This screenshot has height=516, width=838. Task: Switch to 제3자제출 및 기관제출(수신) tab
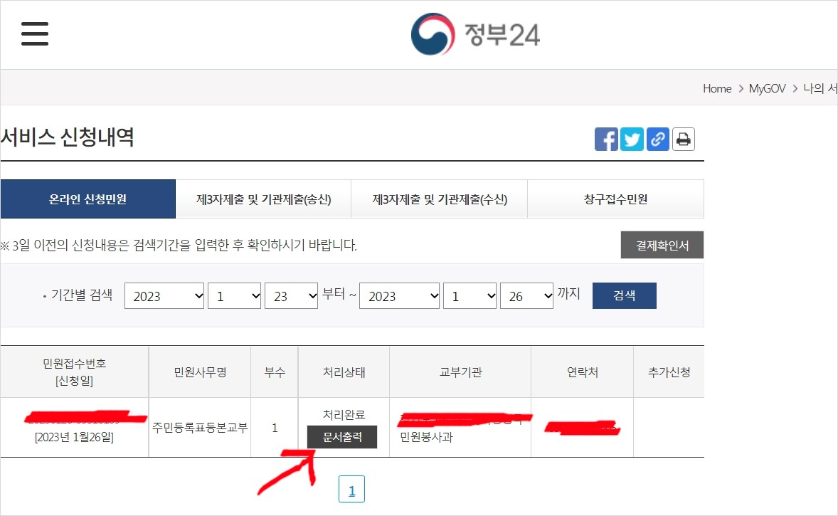pos(439,199)
